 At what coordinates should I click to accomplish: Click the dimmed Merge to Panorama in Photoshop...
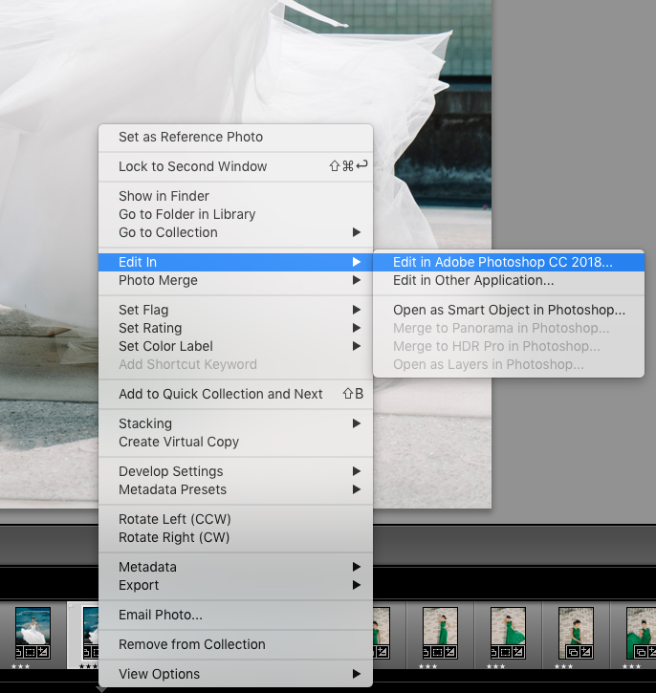click(509, 328)
